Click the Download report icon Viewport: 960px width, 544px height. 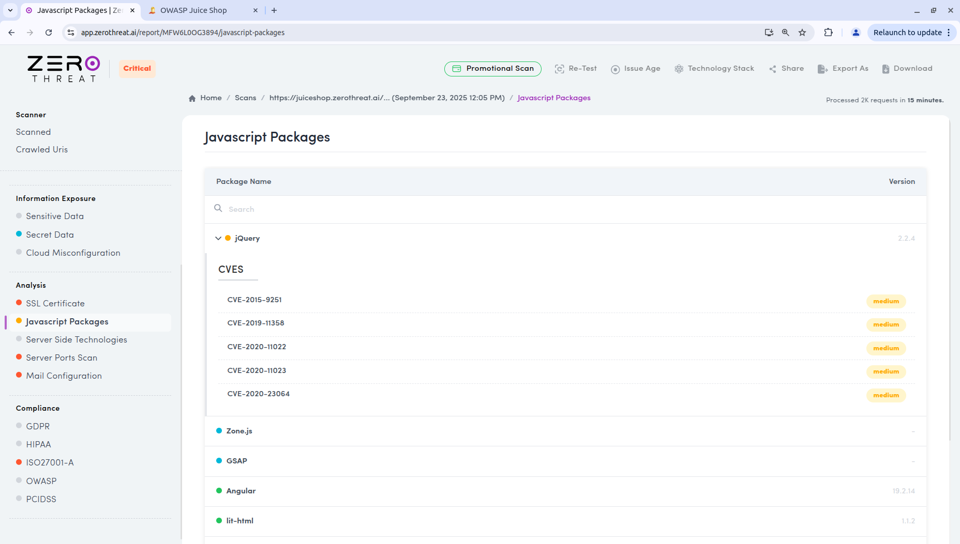886,69
